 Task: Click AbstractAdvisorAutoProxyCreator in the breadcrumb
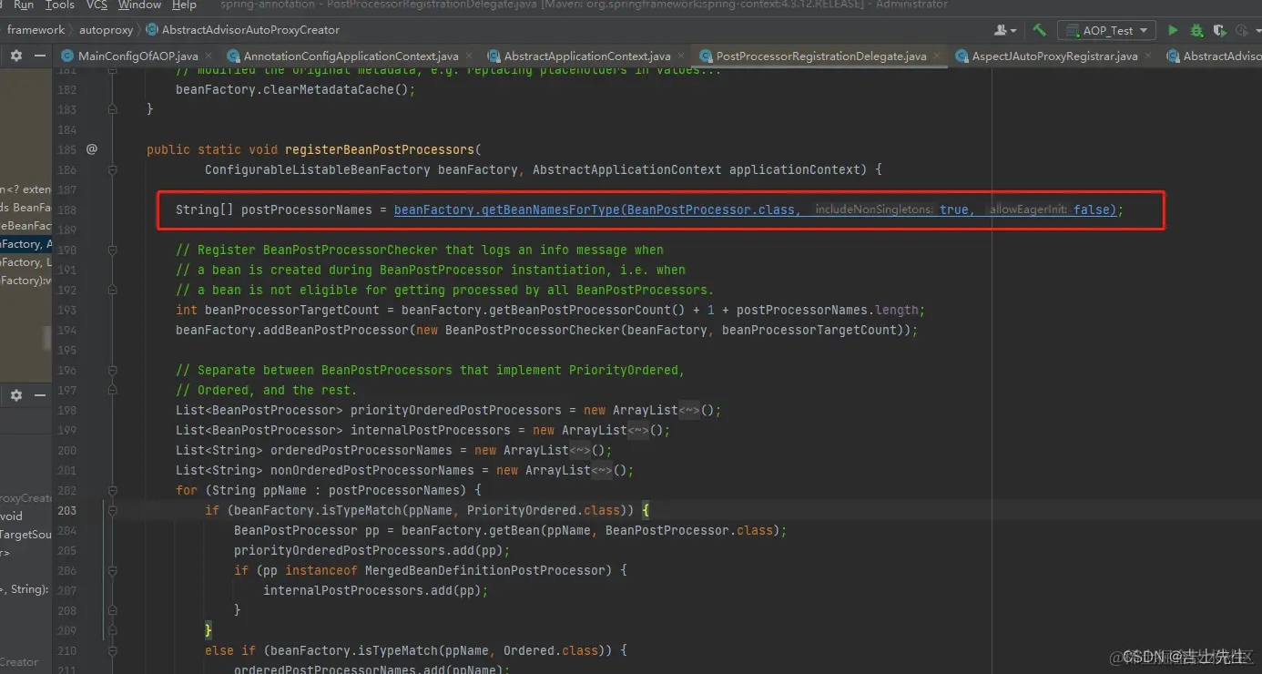(250, 30)
